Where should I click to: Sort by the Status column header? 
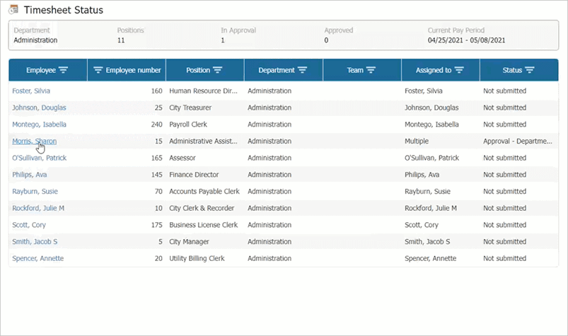click(x=512, y=70)
